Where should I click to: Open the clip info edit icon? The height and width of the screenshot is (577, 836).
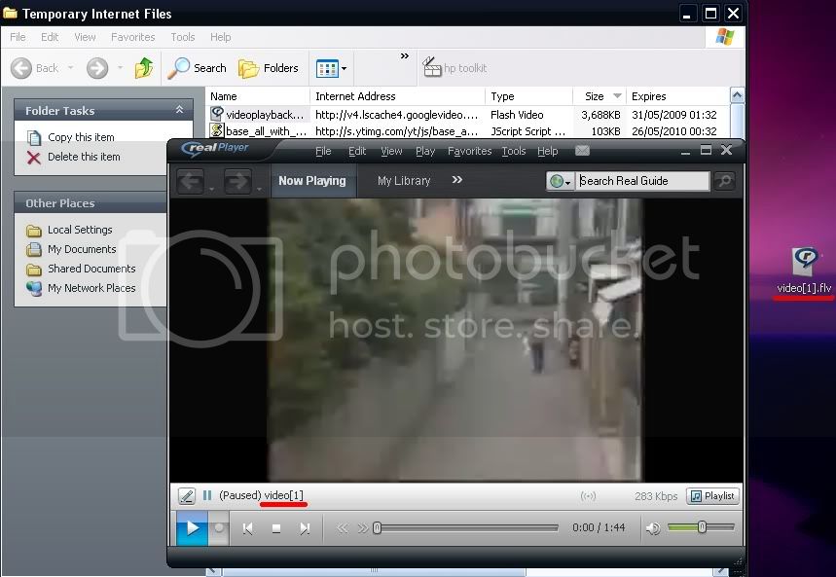tap(187, 496)
